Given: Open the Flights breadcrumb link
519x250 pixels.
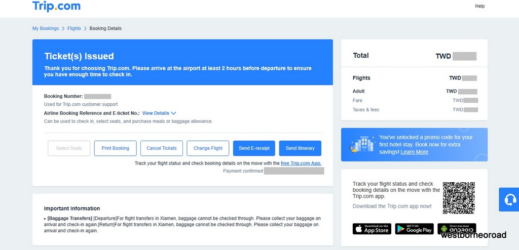Looking at the screenshot, I should coord(74,28).
